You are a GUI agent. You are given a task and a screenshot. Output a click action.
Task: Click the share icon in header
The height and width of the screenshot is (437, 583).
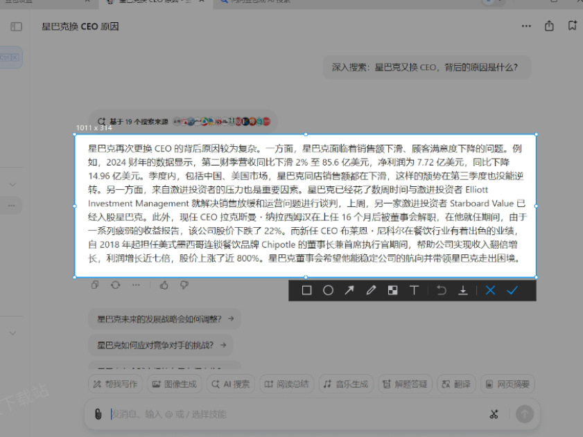[x=549, y=26]
